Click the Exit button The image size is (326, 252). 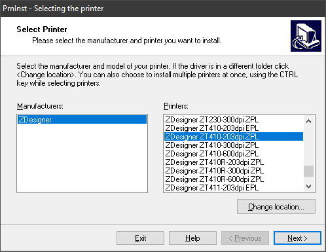click(140, 238)
